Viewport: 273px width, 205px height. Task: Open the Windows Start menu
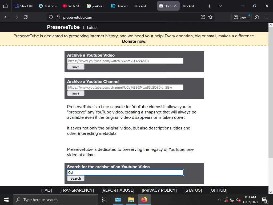(6, 200)
